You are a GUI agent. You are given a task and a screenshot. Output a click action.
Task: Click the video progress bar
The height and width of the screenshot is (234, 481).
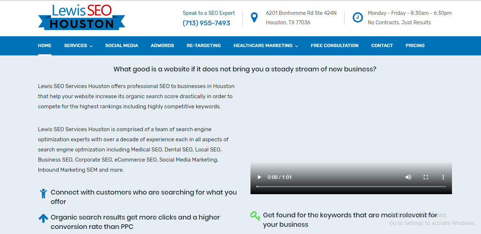351,187
